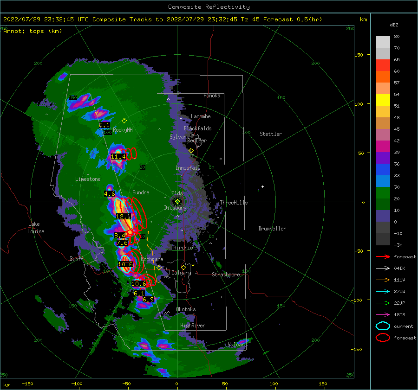Screen dimensions: 418x390
Task: Click the yellow diamond marker below RedDeer
Action: click(191, 151)
